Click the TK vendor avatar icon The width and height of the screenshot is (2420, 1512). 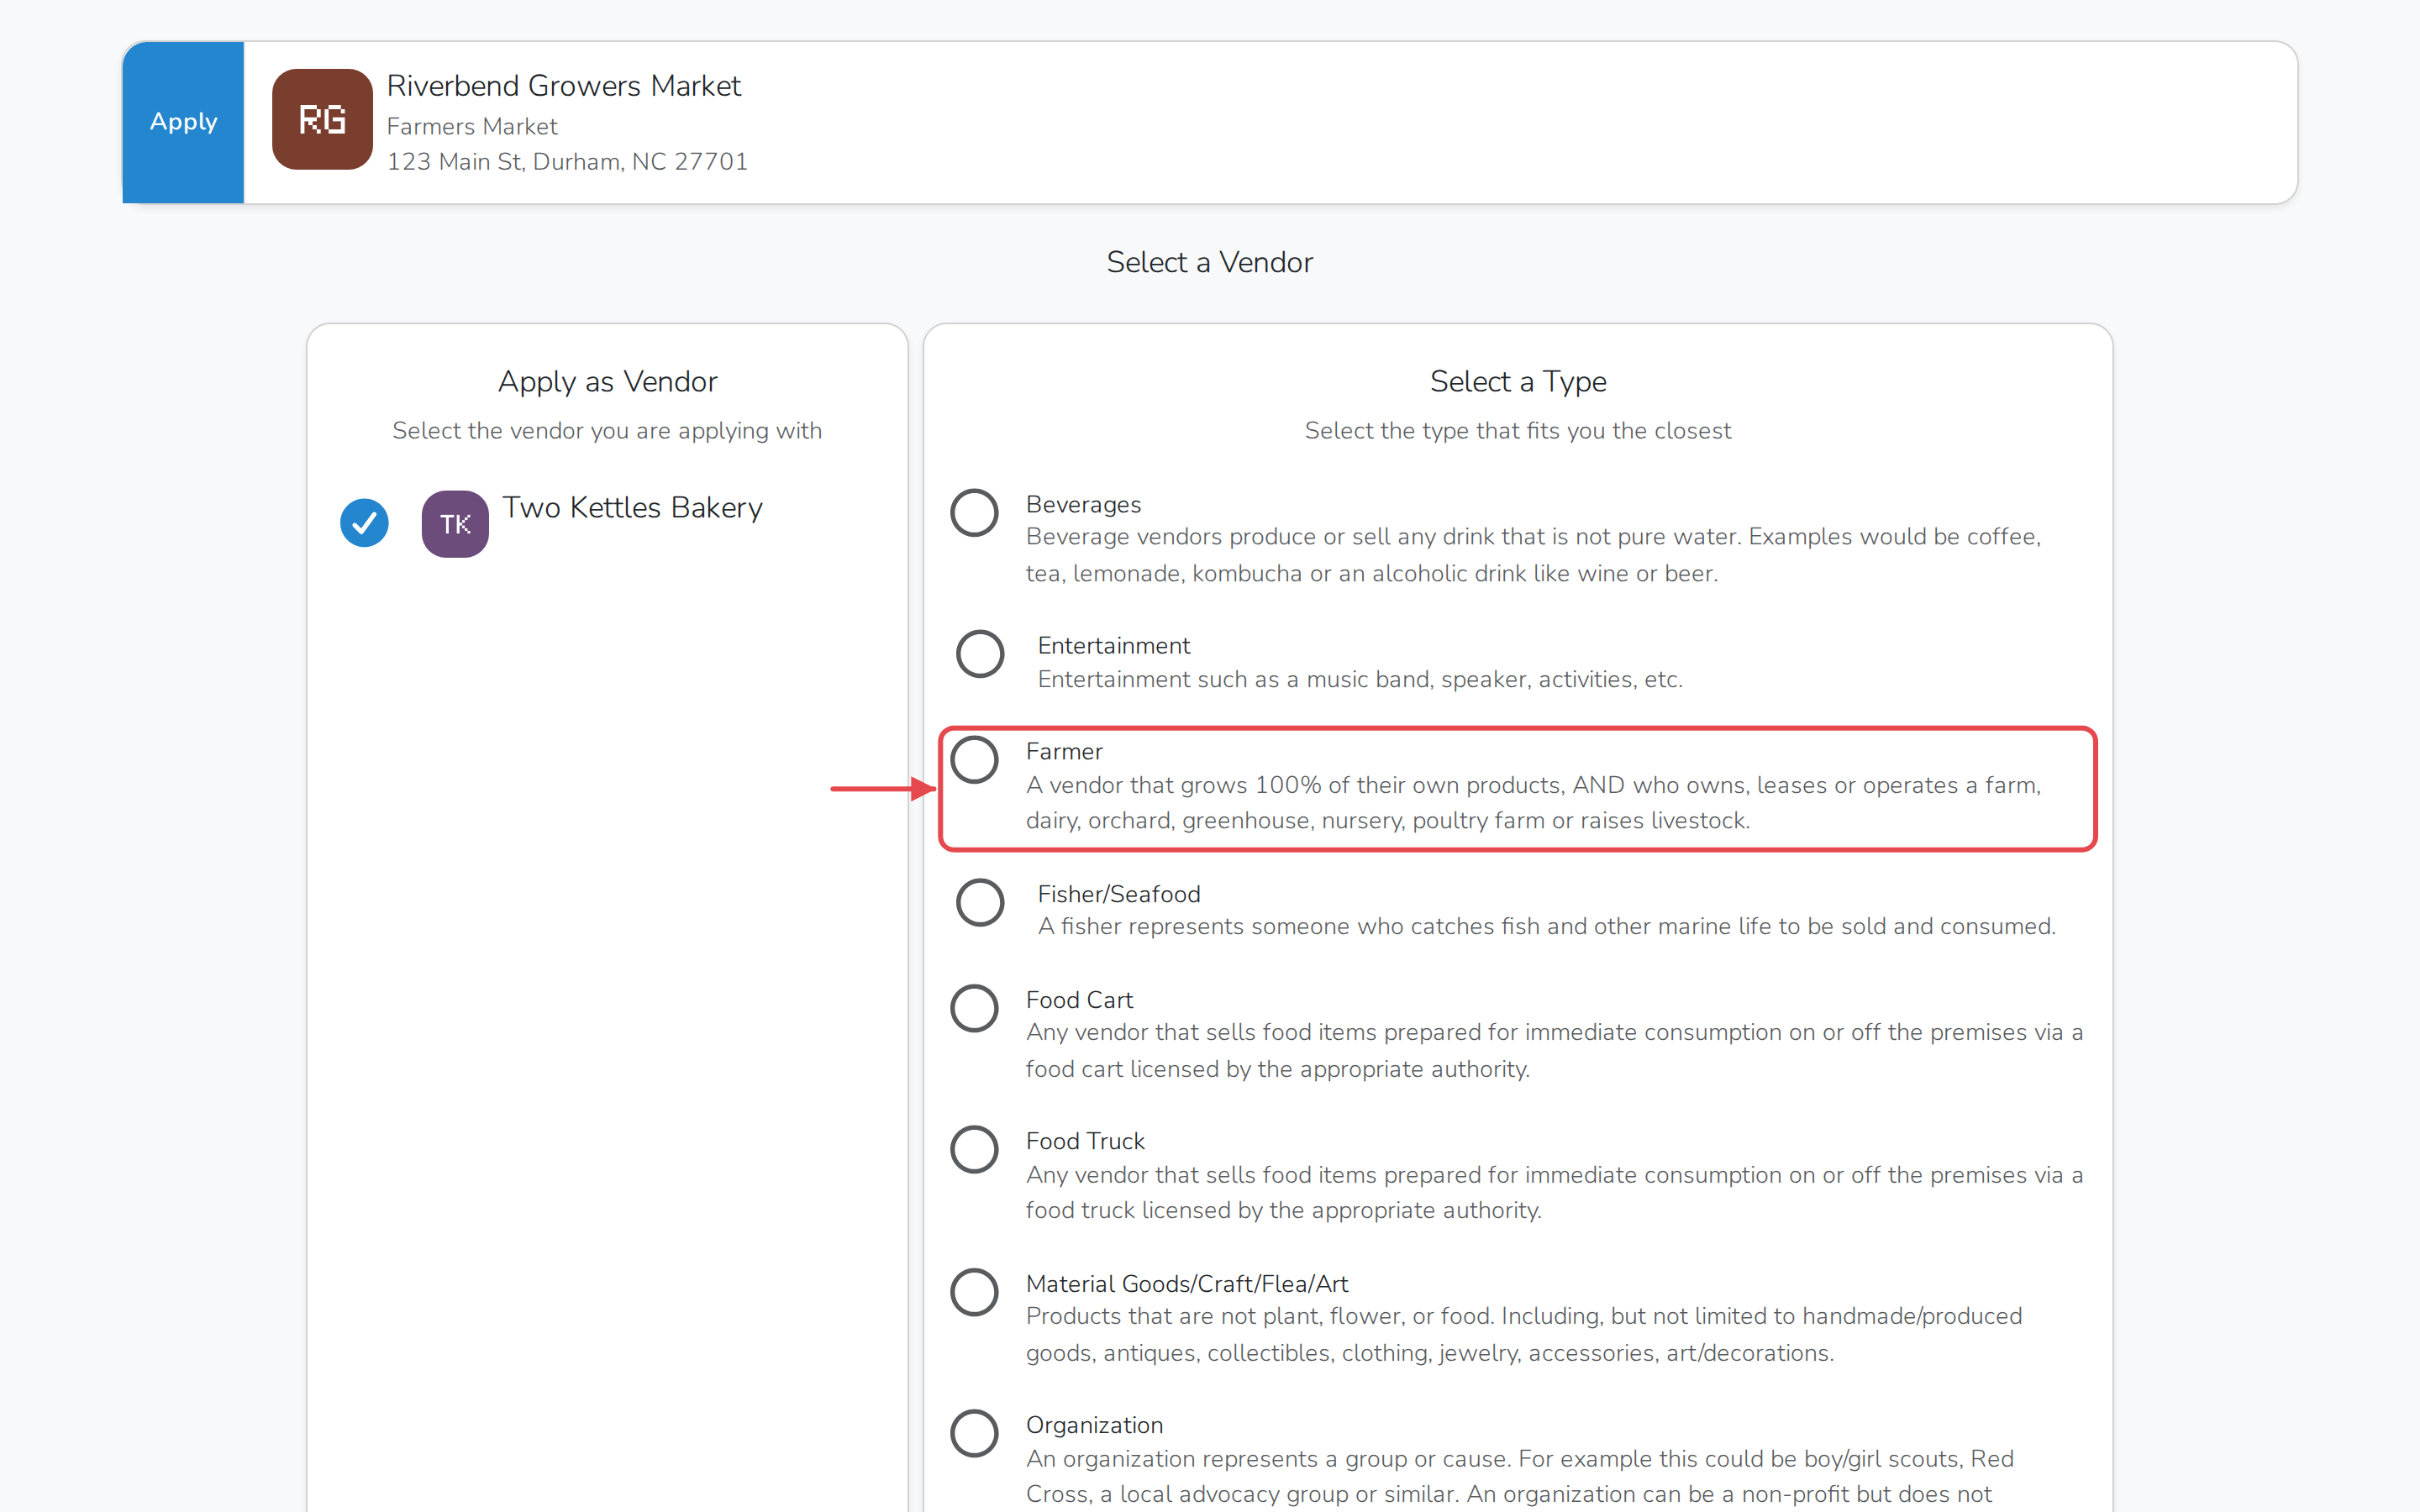tap(455, 524)
